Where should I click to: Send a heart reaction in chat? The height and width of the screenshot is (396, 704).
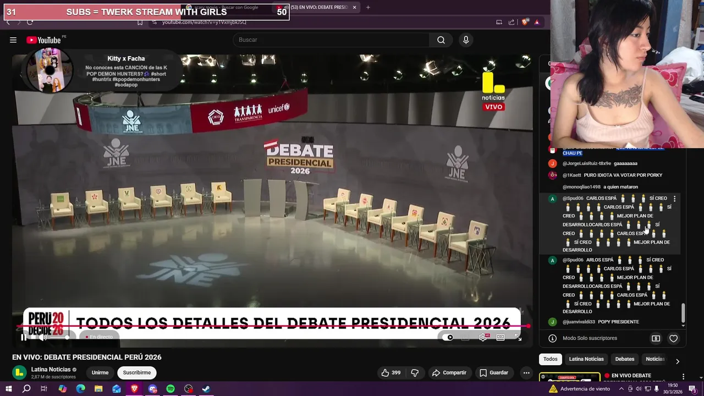(673, 338)
